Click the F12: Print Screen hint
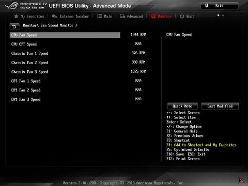Image resolution: width=248 pixels, height=186 pixels. point(183,159)
